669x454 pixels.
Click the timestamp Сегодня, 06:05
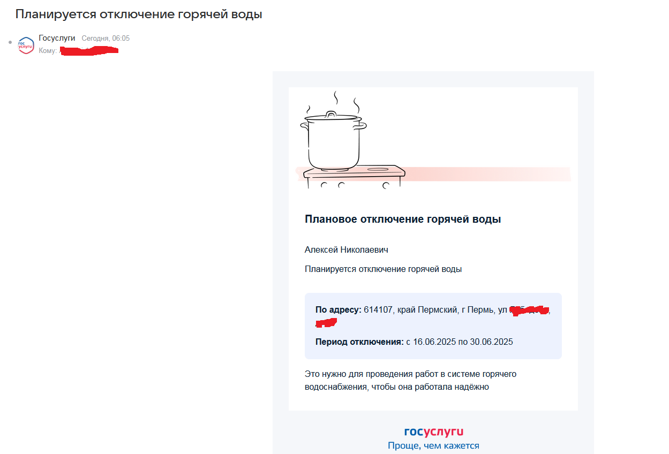click(x=106, y=39)
